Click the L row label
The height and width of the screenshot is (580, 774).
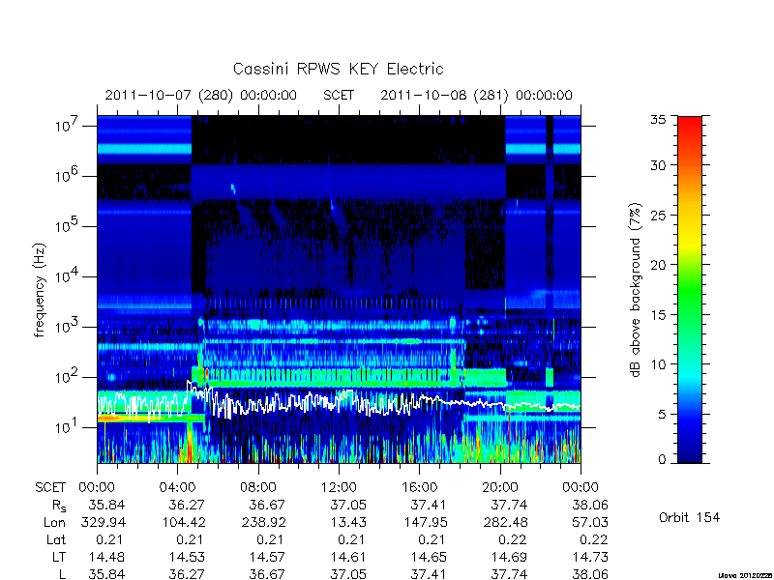62,574
